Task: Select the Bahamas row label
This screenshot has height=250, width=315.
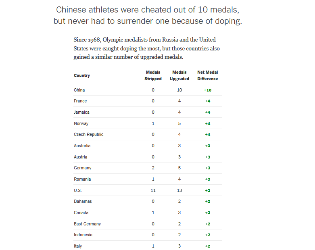Action: 83,201
